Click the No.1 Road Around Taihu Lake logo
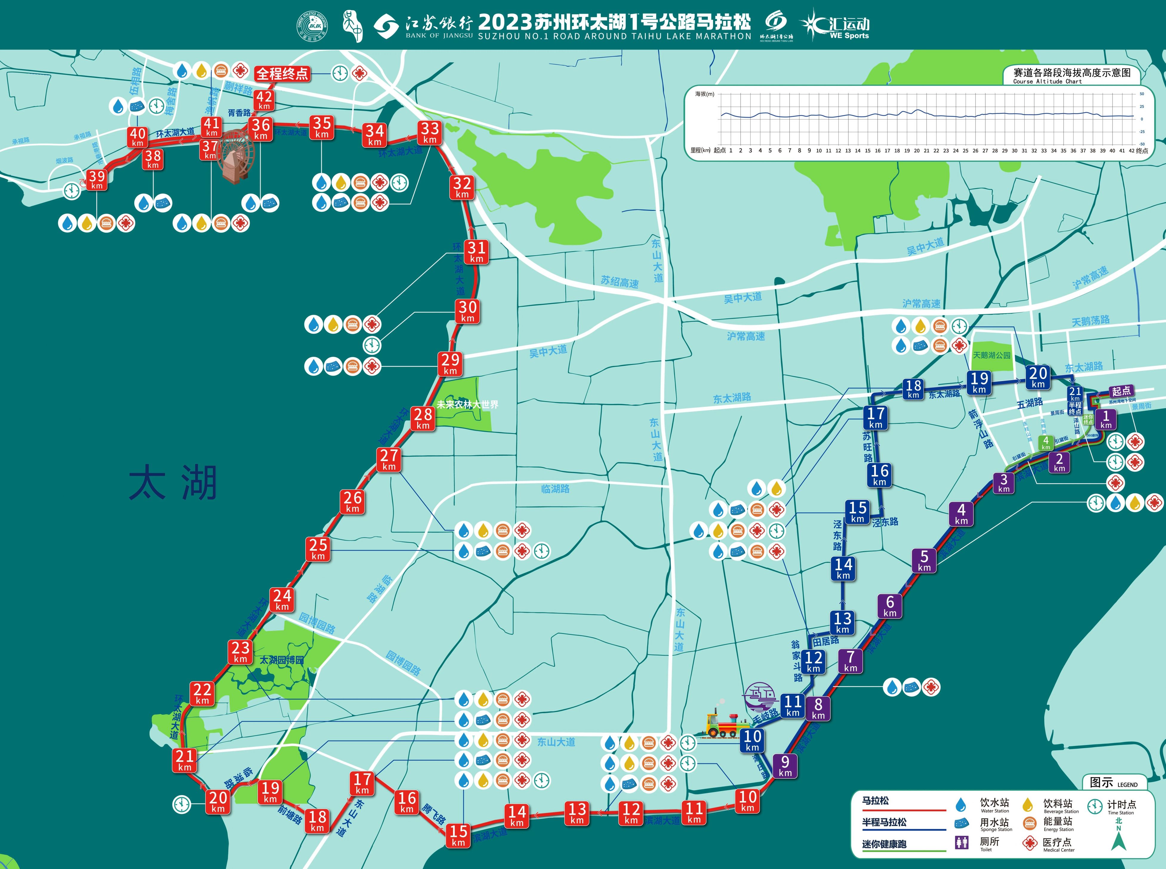 pyautogui.click(x=776, y=26)
